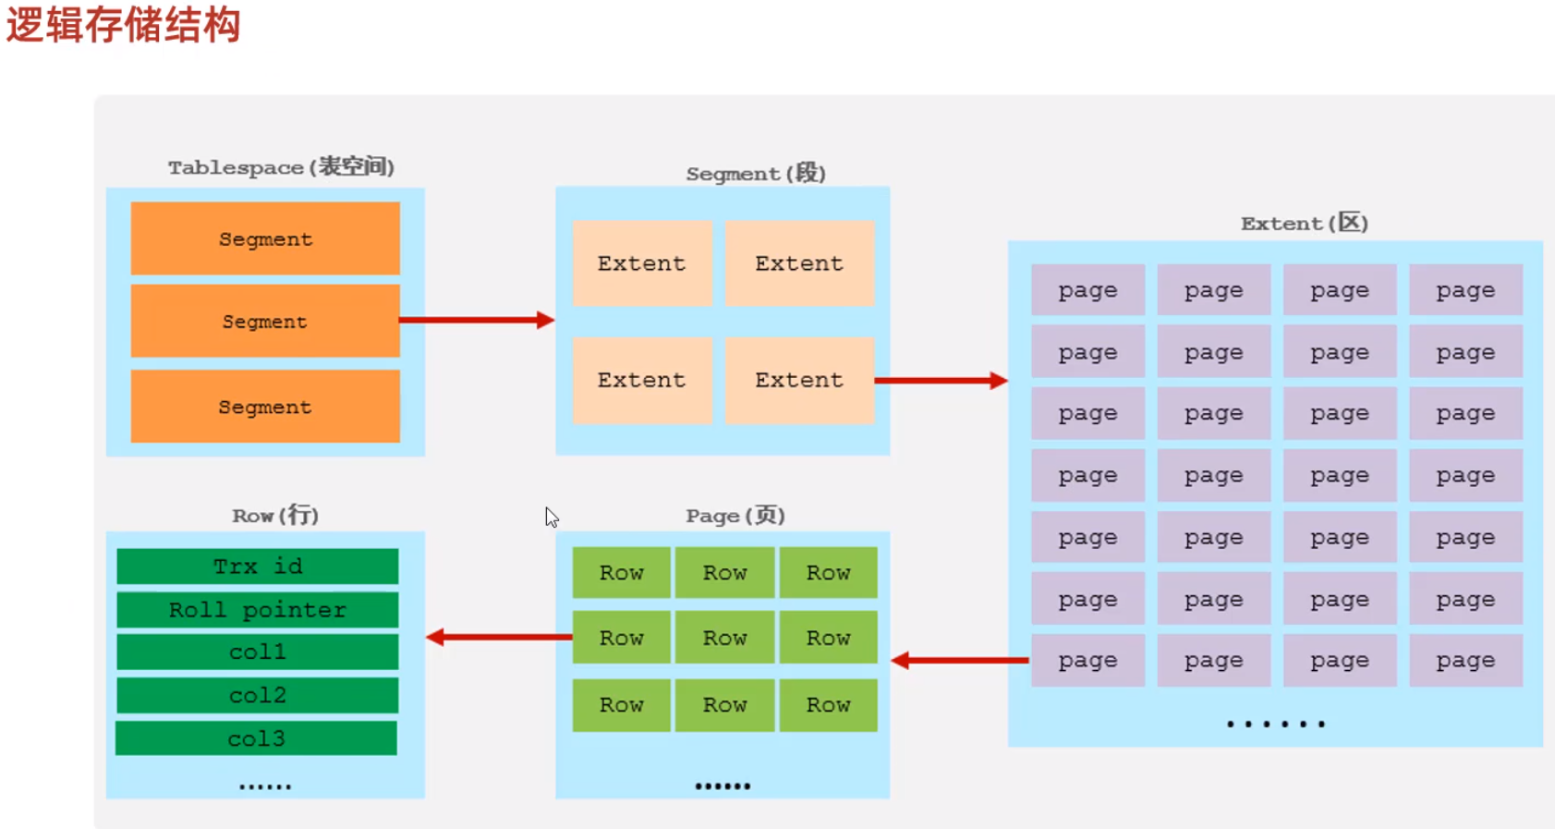1555x829 pixels.
Task: Select the col3 green bar
Action: click(257, 738)
